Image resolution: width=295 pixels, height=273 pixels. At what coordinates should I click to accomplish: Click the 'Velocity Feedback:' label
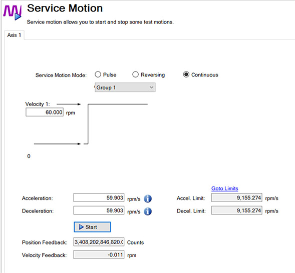(x=45, y=255)
